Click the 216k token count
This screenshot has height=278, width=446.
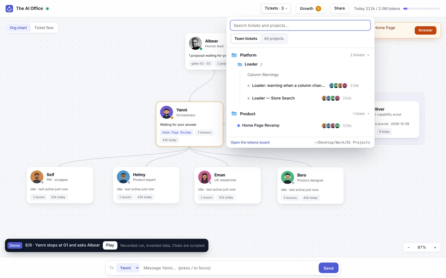[x=355, y=86]
